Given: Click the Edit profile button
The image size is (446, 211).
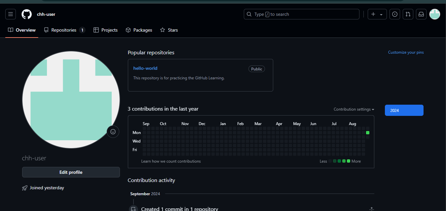Looking at the screenshot, I should tap(71, 172).
